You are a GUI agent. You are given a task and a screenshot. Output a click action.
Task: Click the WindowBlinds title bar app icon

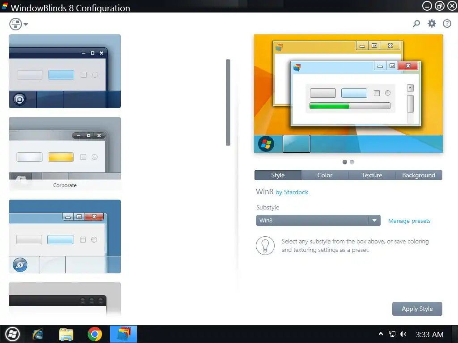tap(4, 6)
